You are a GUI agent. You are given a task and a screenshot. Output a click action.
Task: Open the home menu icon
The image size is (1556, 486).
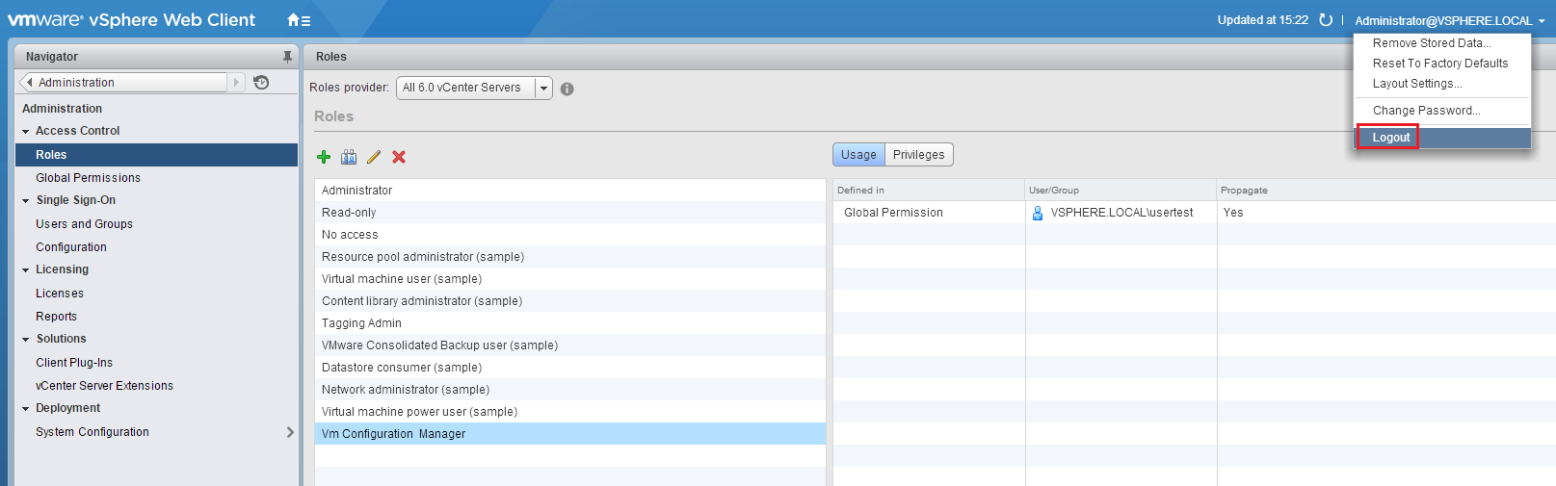(x=299, y=20)
